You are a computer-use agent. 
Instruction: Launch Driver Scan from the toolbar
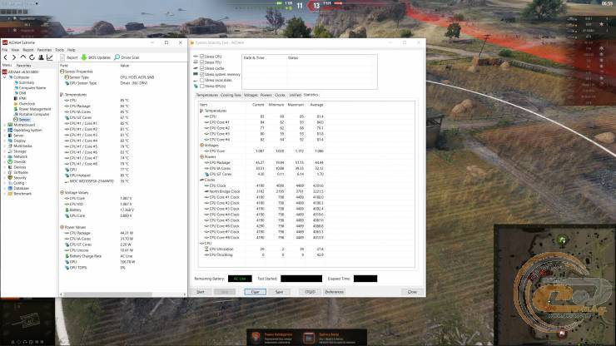tap(127, 57)
